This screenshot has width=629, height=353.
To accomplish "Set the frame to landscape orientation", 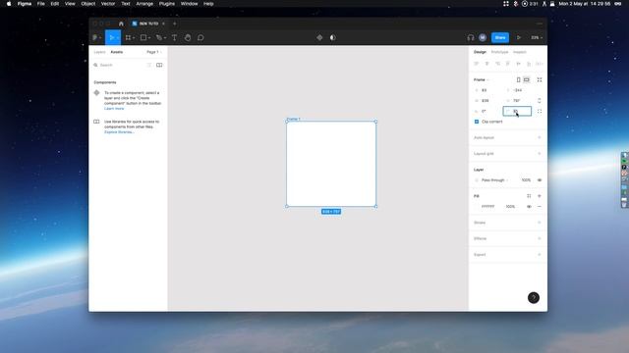I will point(527,79).
